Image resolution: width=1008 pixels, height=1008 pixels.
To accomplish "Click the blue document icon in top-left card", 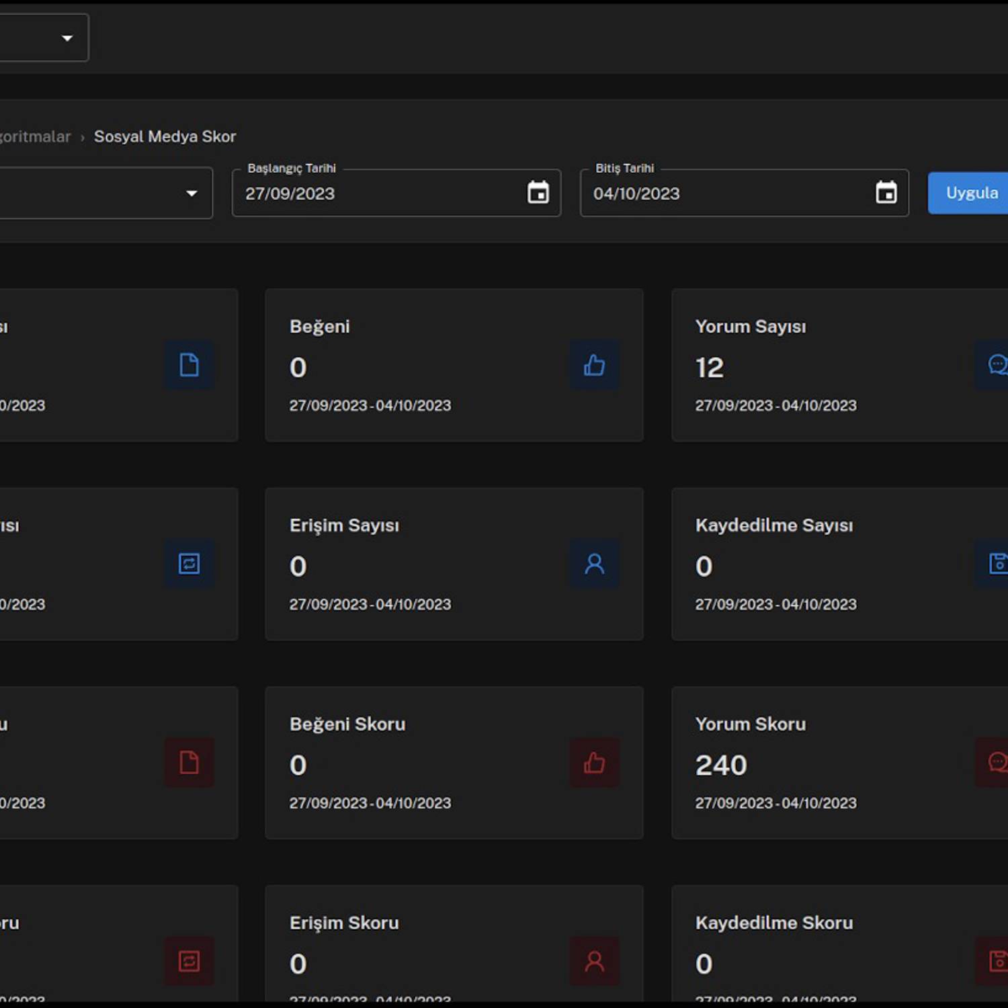I will click(190, 365).
